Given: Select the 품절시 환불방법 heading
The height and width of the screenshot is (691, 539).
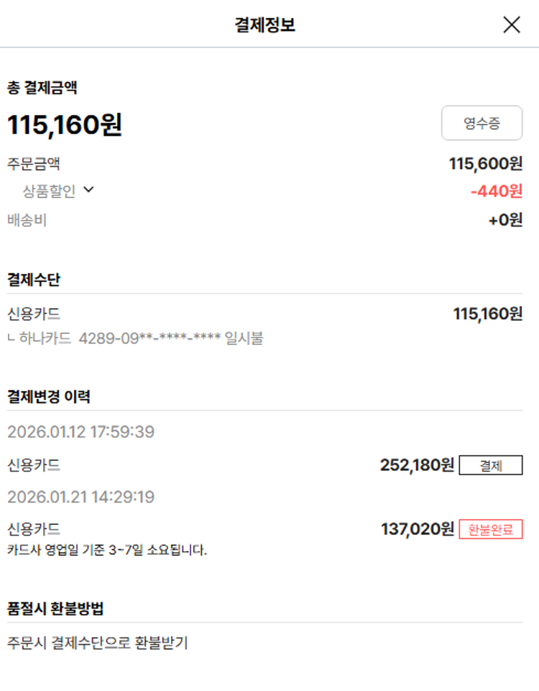Looking at the screenshot, I should 55,609.
